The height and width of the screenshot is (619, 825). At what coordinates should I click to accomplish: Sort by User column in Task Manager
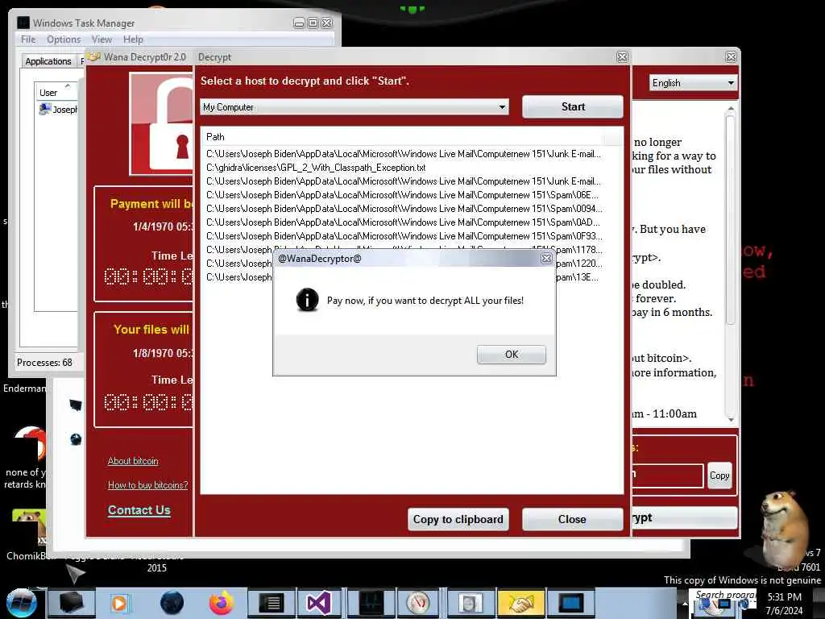click(56, 92)
